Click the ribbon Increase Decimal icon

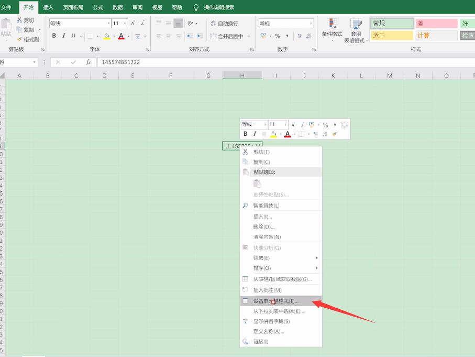coord(300,36)
